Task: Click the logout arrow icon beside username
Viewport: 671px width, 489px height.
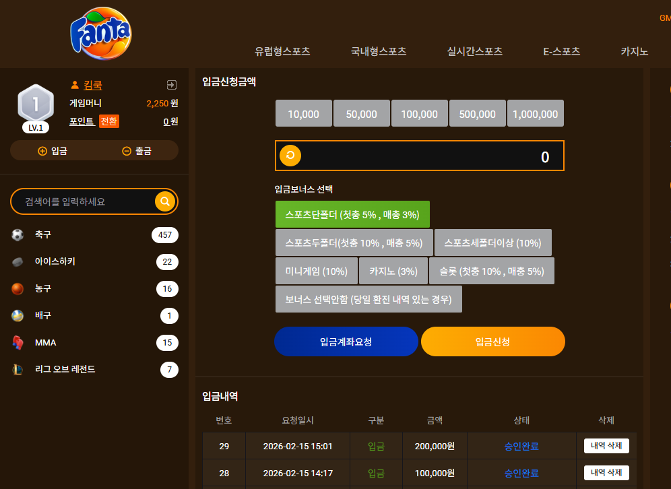Action: [x=172, y=85]
